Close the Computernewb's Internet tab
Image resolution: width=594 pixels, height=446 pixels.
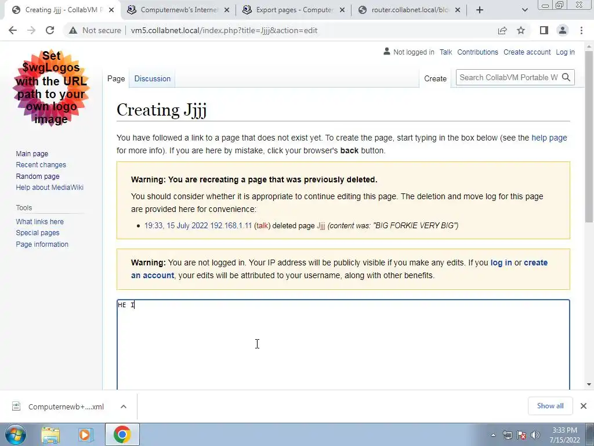coord(227,10)
